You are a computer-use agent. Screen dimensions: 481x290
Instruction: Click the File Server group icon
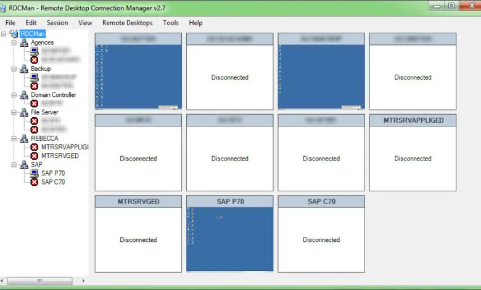24,112
